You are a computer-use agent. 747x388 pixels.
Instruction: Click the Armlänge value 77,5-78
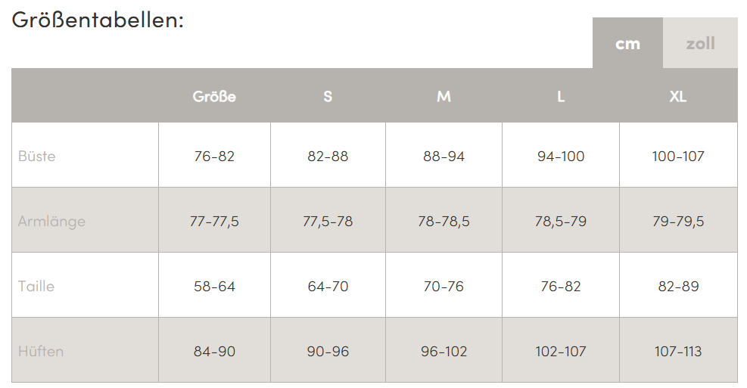tap(328, 222)
